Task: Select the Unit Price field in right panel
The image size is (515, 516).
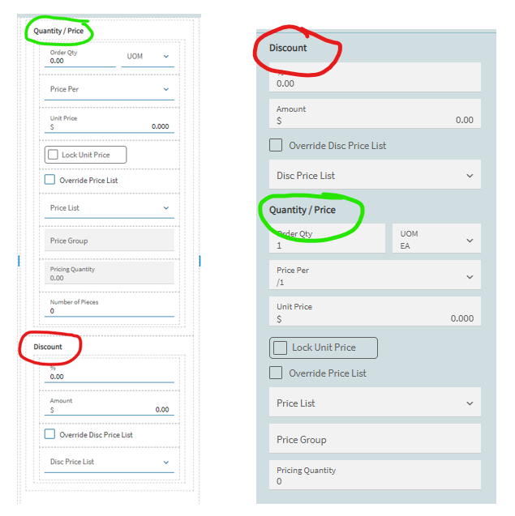Action: tap(375, 312)
